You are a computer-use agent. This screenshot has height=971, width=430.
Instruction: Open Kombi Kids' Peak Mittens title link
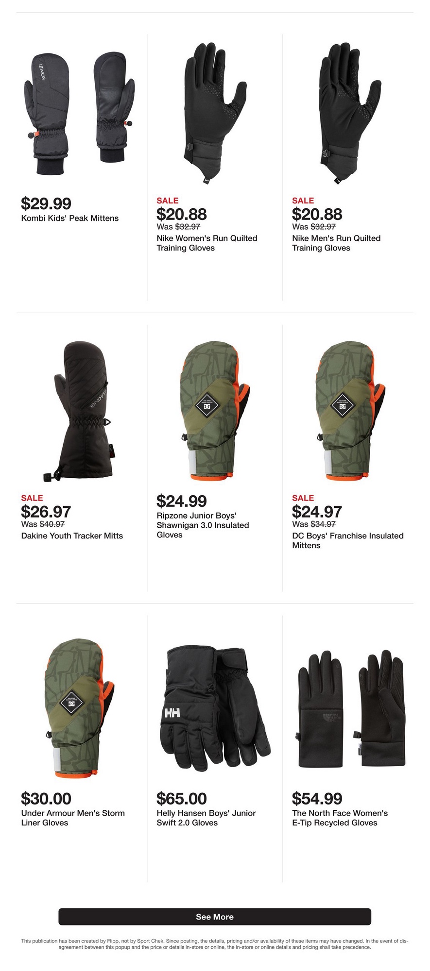tap(70, 218)
